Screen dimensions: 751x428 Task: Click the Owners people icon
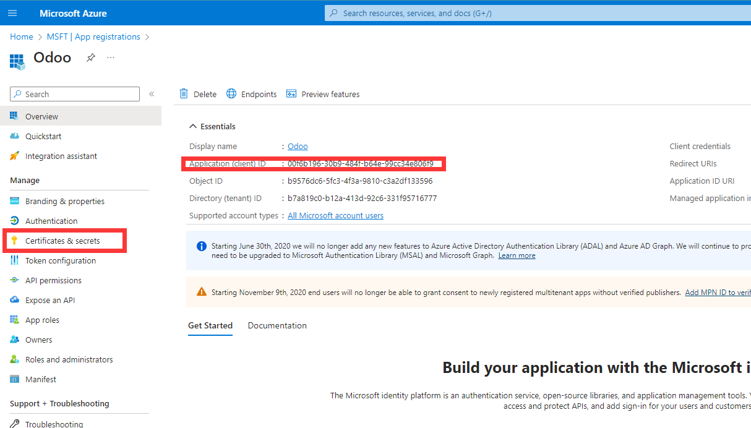pyautogui.click(x=14, y=340)
